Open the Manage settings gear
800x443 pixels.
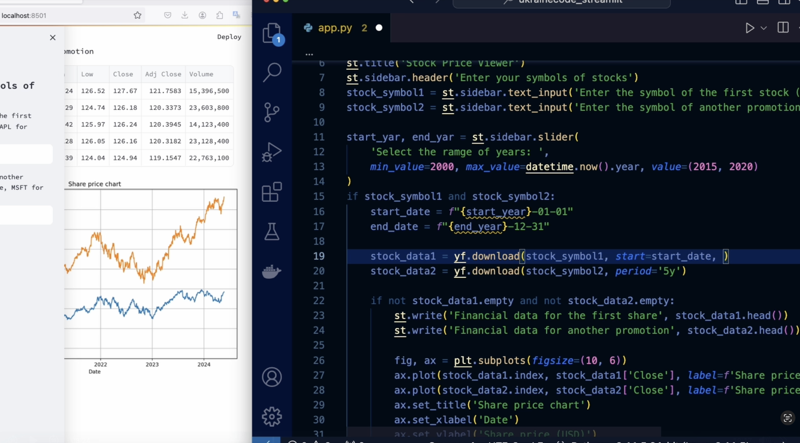[x=272, y=417]
